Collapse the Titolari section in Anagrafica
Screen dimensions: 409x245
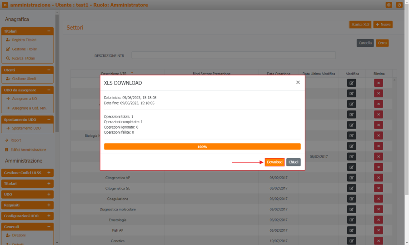pos(49,31)
